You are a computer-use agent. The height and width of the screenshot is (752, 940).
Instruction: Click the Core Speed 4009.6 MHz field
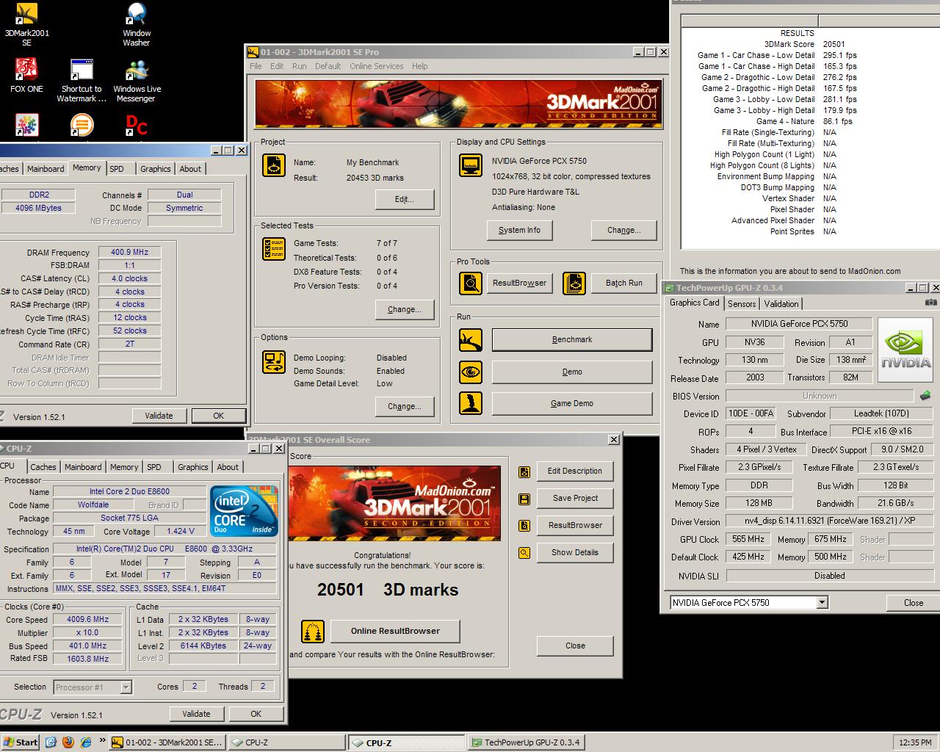coord(87,619)
